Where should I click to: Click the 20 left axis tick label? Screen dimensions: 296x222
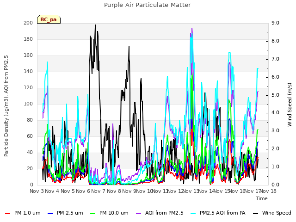(x=30, y=168)
